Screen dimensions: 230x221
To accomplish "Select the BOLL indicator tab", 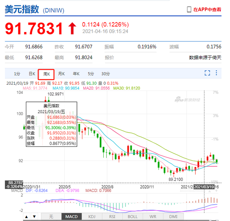I will [x=133, y=216].
